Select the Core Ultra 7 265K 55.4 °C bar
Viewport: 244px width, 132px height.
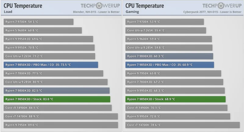[166, 30]
